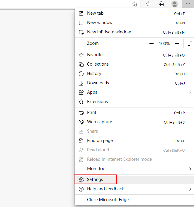Click the Ctrl+F shortcut text
The image size is (194, 207).
click(180, 141)
